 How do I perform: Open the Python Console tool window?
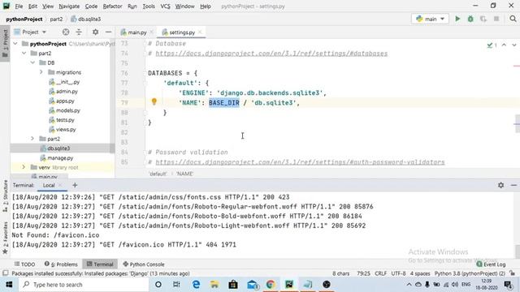144,264
